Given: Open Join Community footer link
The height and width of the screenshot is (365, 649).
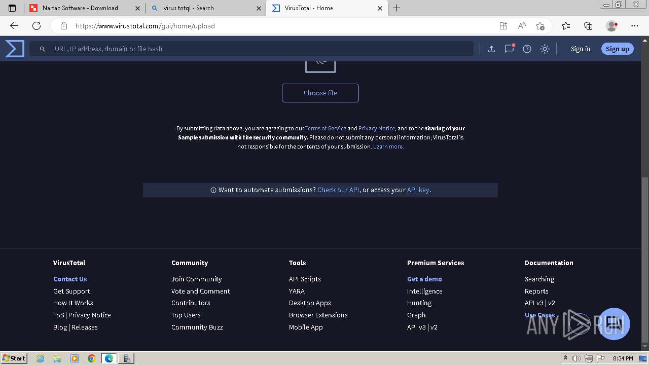Looking at the screenshot, I should point(197,279).
